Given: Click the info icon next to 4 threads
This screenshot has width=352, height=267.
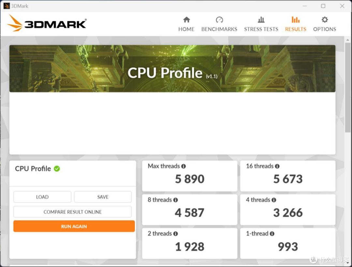Looking at the screenshot, I should point(274,200).
